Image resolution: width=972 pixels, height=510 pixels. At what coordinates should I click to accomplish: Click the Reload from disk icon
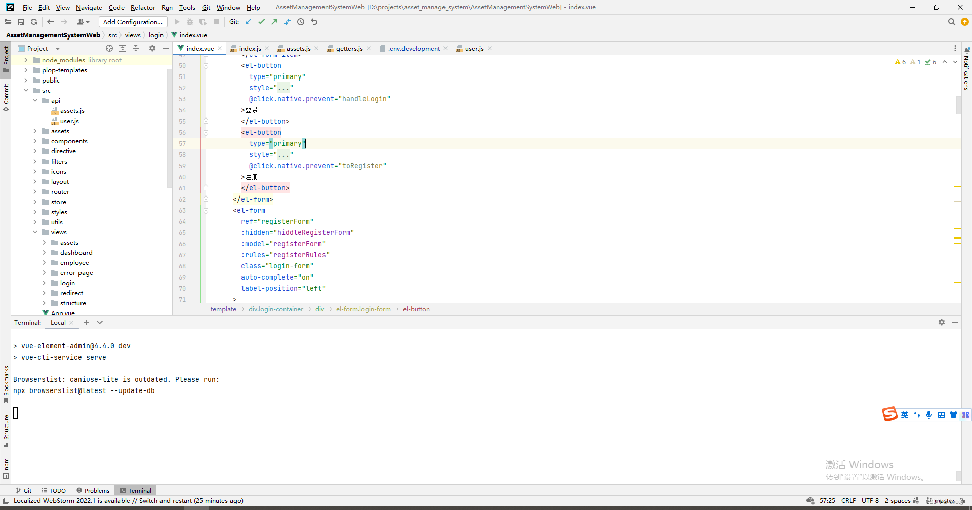(34, 22)
